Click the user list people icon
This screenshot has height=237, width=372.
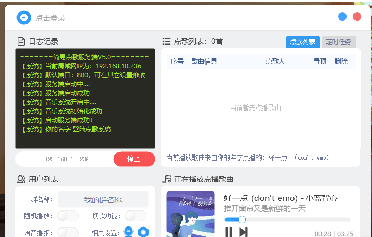21,179
